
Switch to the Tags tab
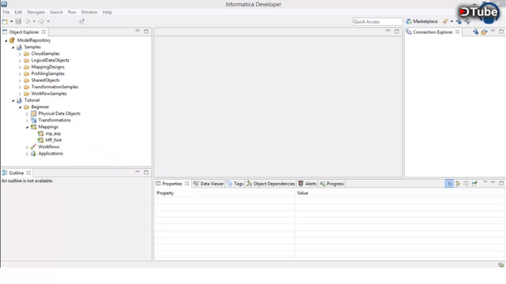coord(235,184)
